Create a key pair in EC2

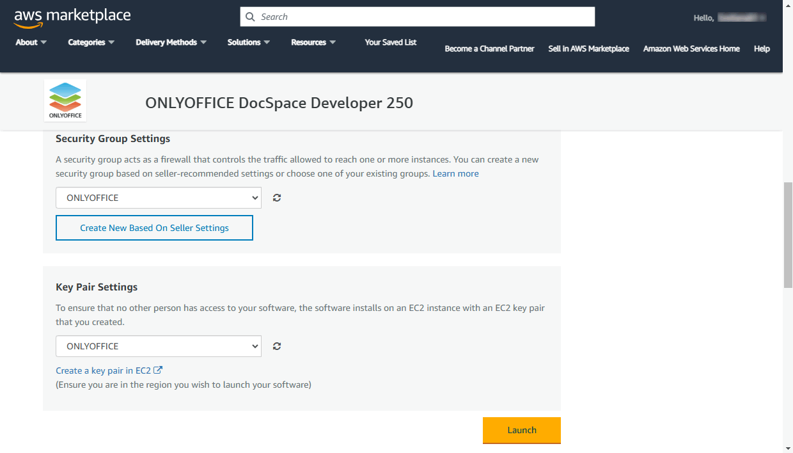[104, 370]
